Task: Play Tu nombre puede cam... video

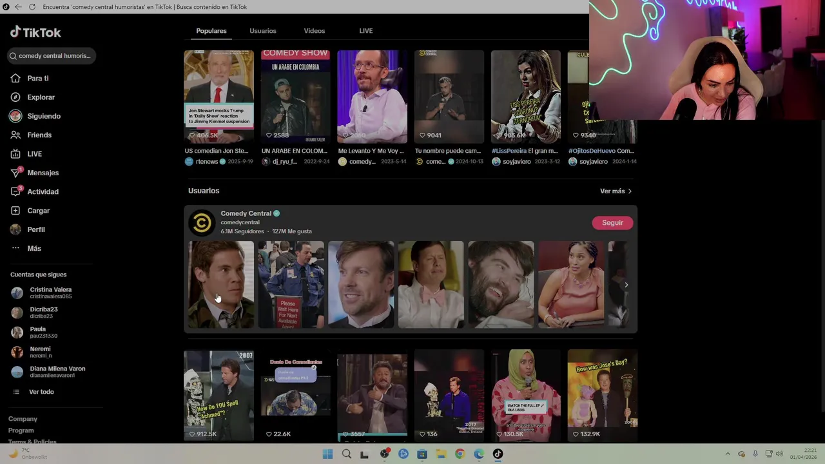Action: coord(449,97)
